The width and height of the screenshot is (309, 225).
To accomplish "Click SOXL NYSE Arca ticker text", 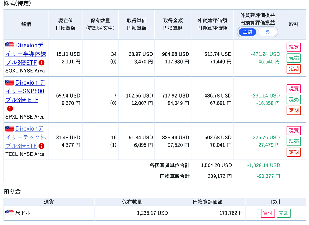I will 25,71.
